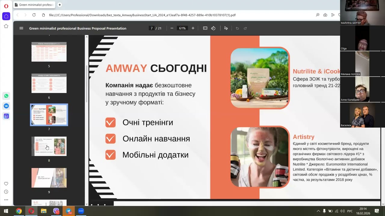
Task: Click the Мобільні додатки checkmark box
Action: (x=110, y=155)
